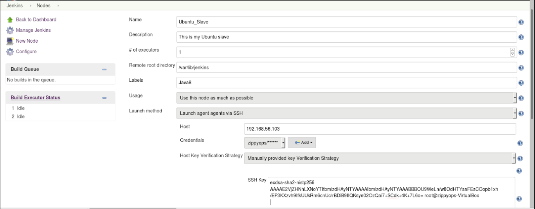Open the Launch method dropdown

(x=347, y=114)
